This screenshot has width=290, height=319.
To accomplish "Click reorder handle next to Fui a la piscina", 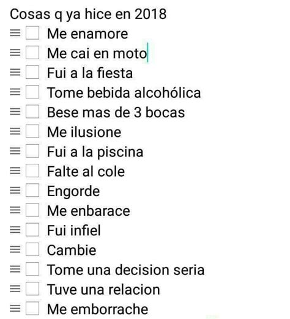I will (15, 151).
